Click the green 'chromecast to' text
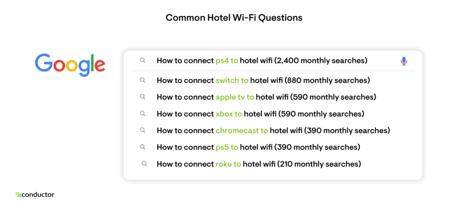 click(242, 130)
